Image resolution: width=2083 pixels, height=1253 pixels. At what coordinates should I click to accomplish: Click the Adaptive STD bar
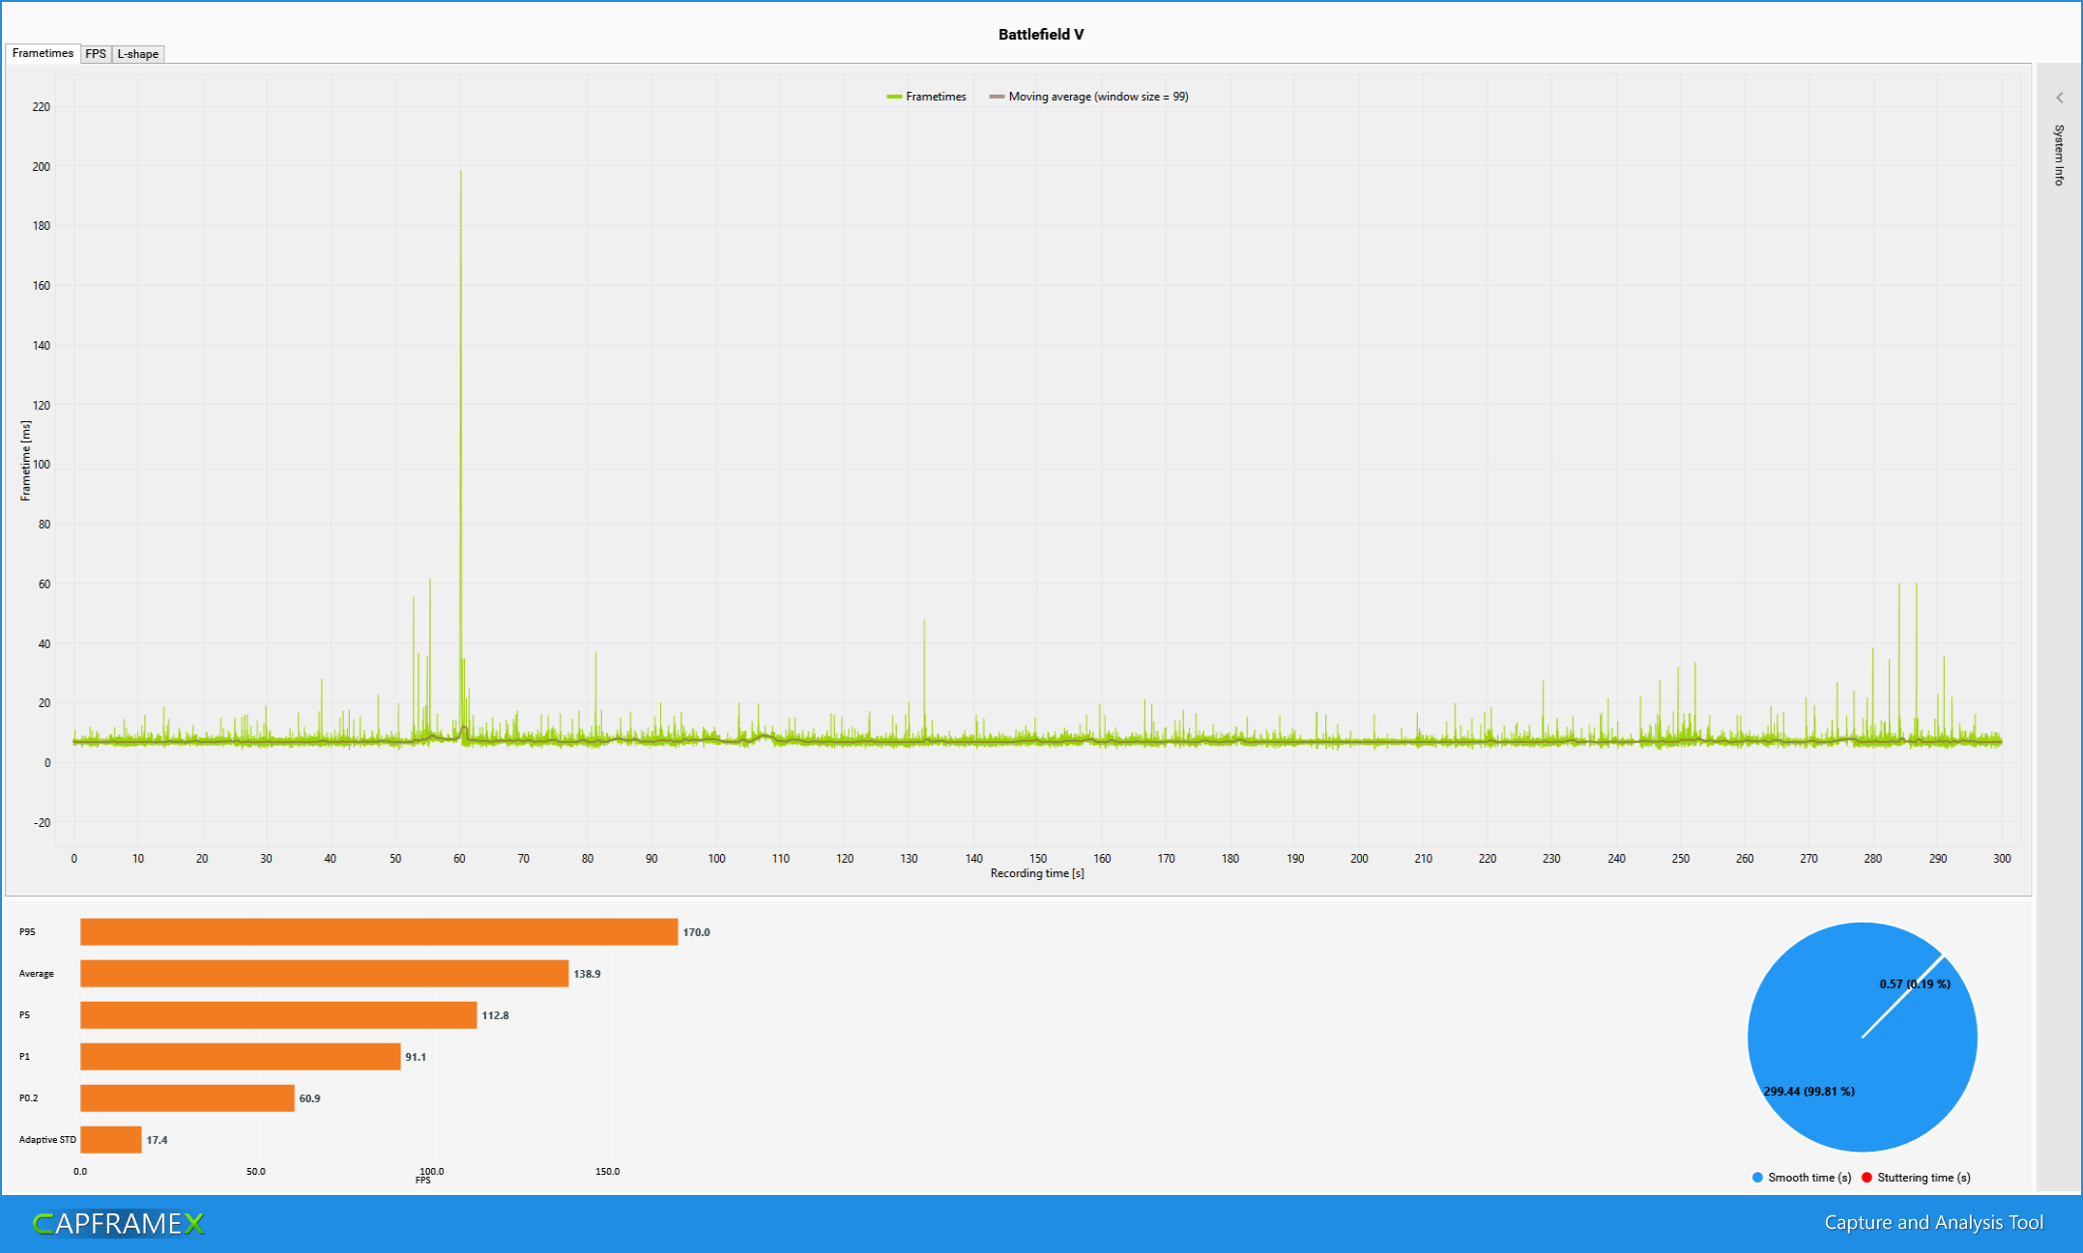coord(110,1140)
